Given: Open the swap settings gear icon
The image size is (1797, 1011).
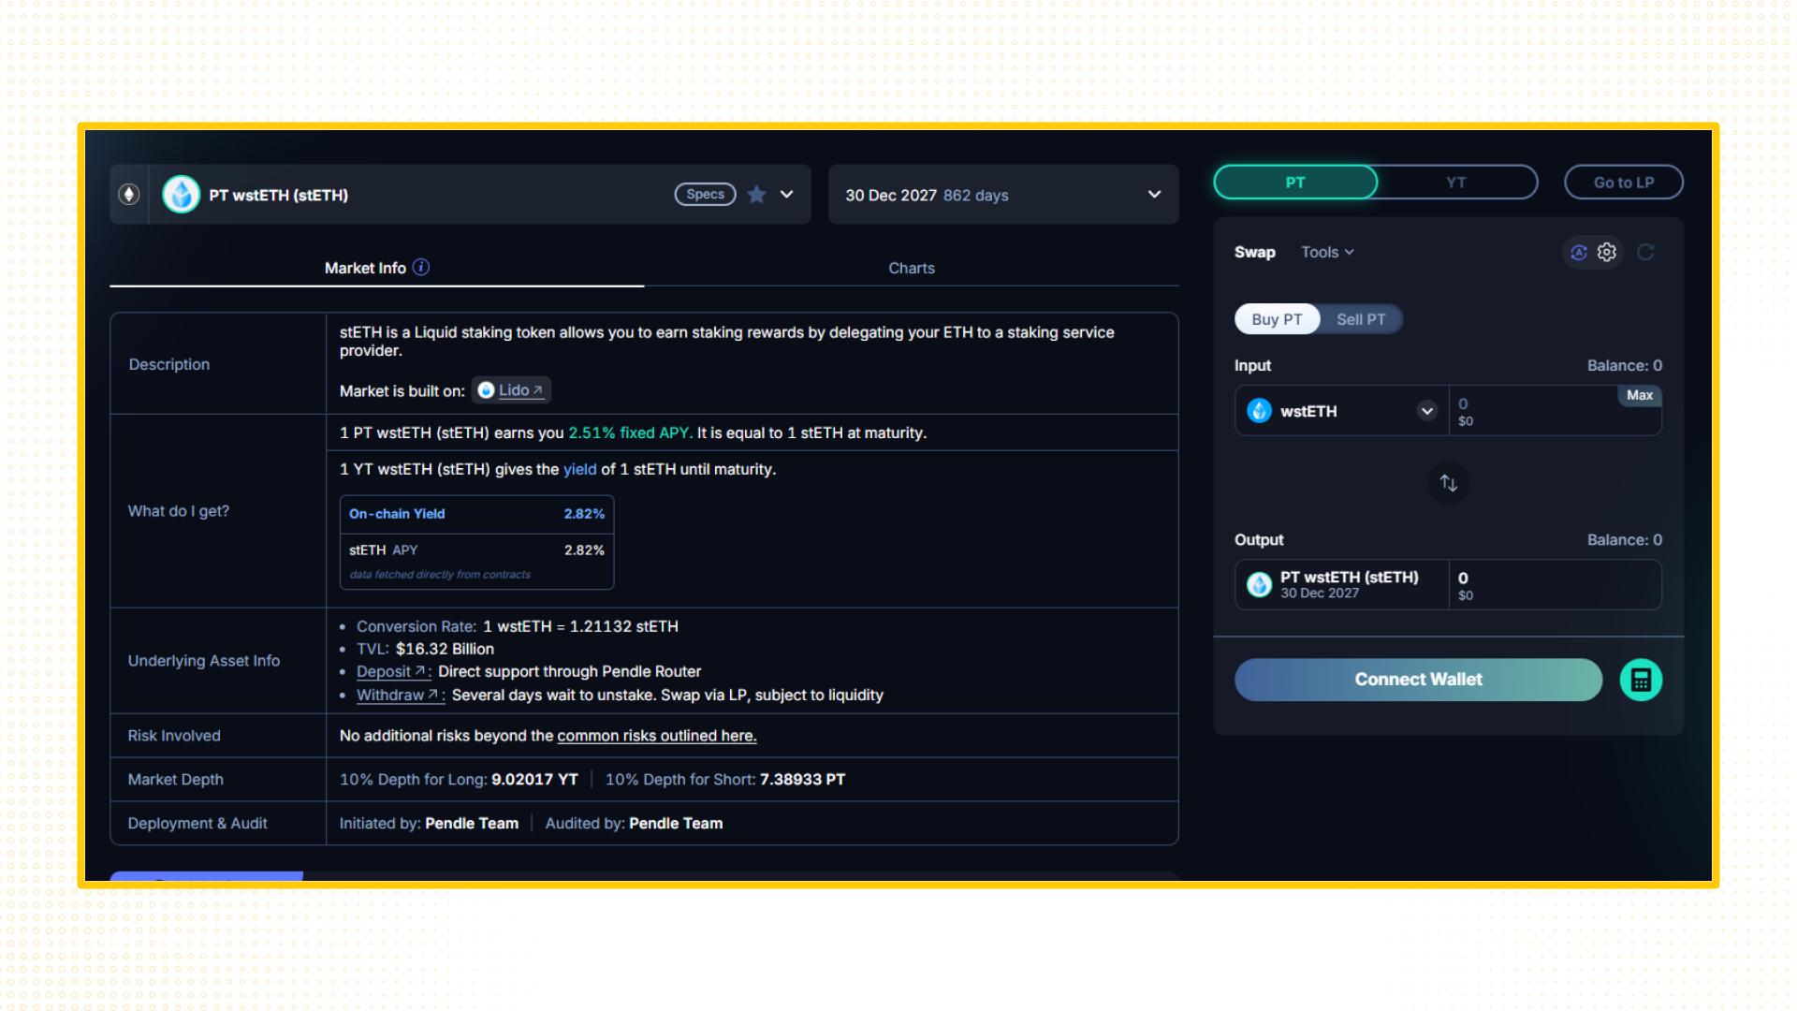Looking at the screenshot, I should (1607, 252).
